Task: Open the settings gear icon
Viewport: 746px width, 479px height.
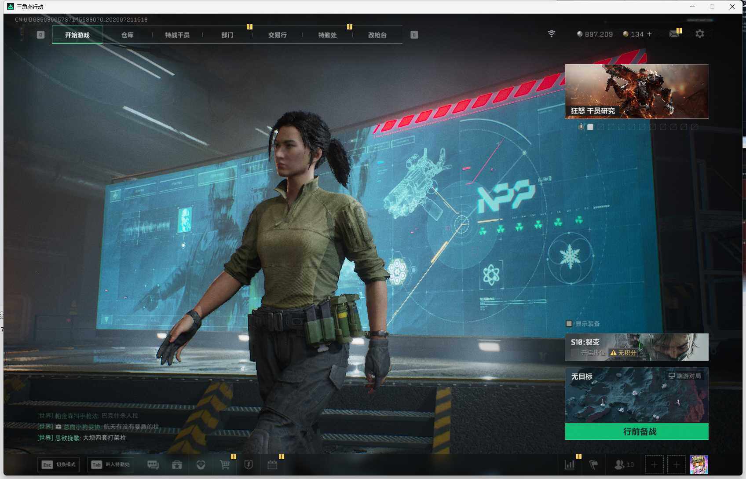Action: 700,34
